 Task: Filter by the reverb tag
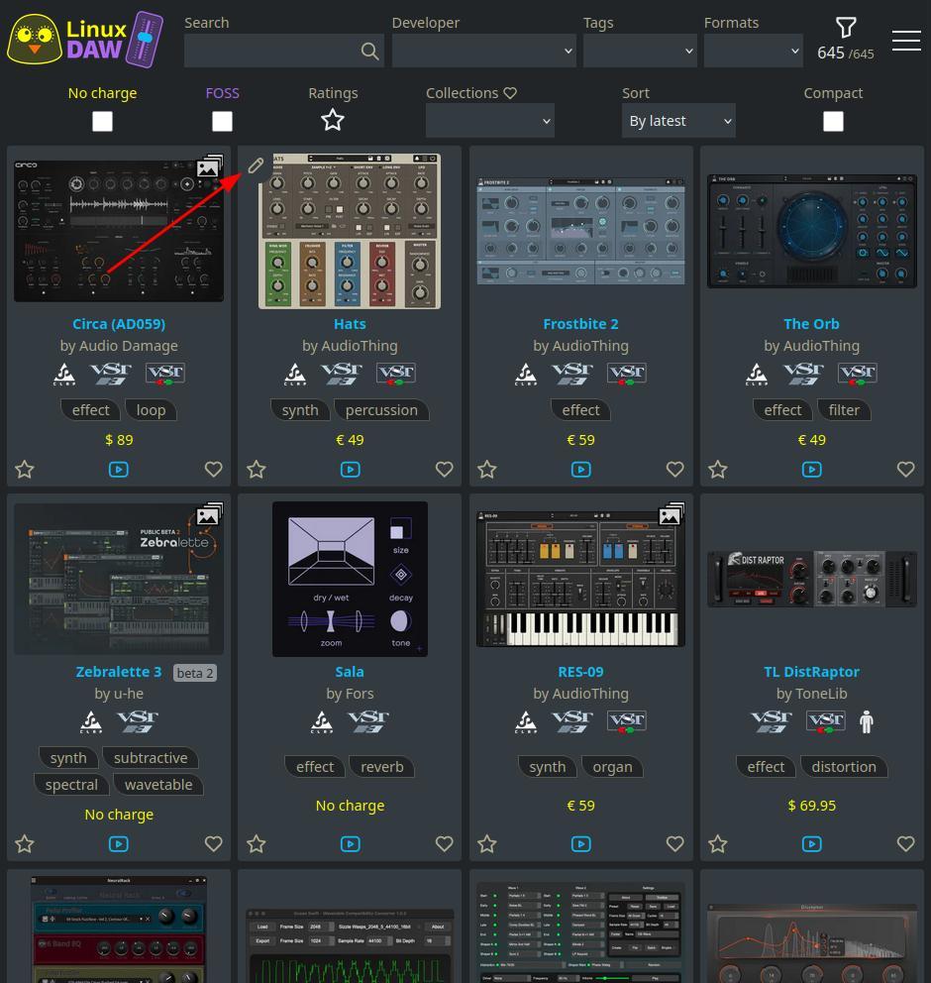[382, 767]
